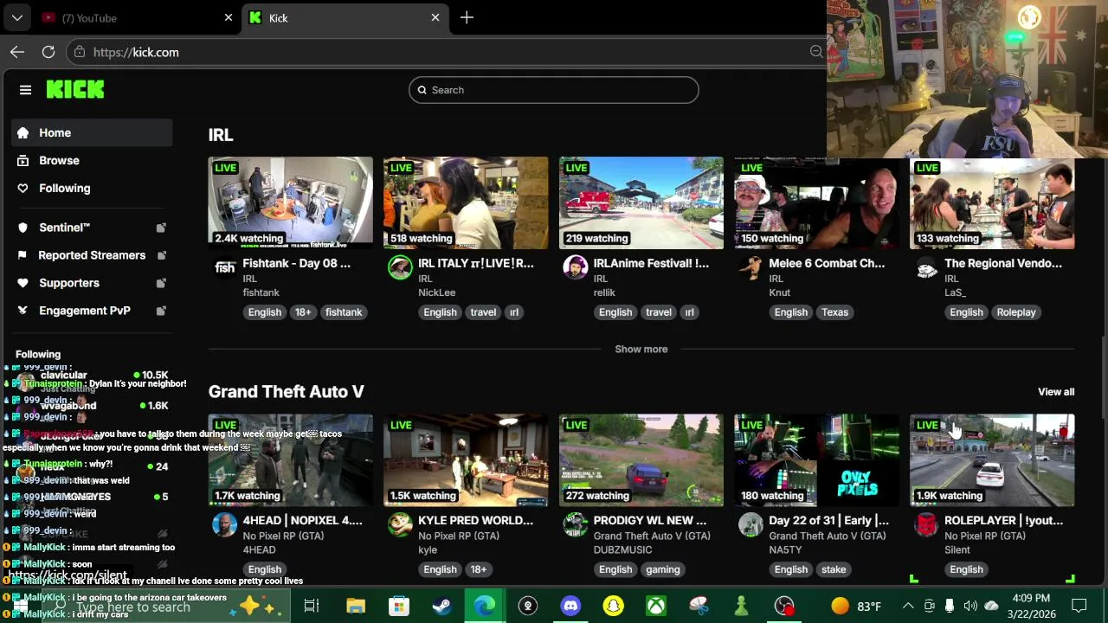Open the notification center
1108x623 pixels.
point(1079,606)
